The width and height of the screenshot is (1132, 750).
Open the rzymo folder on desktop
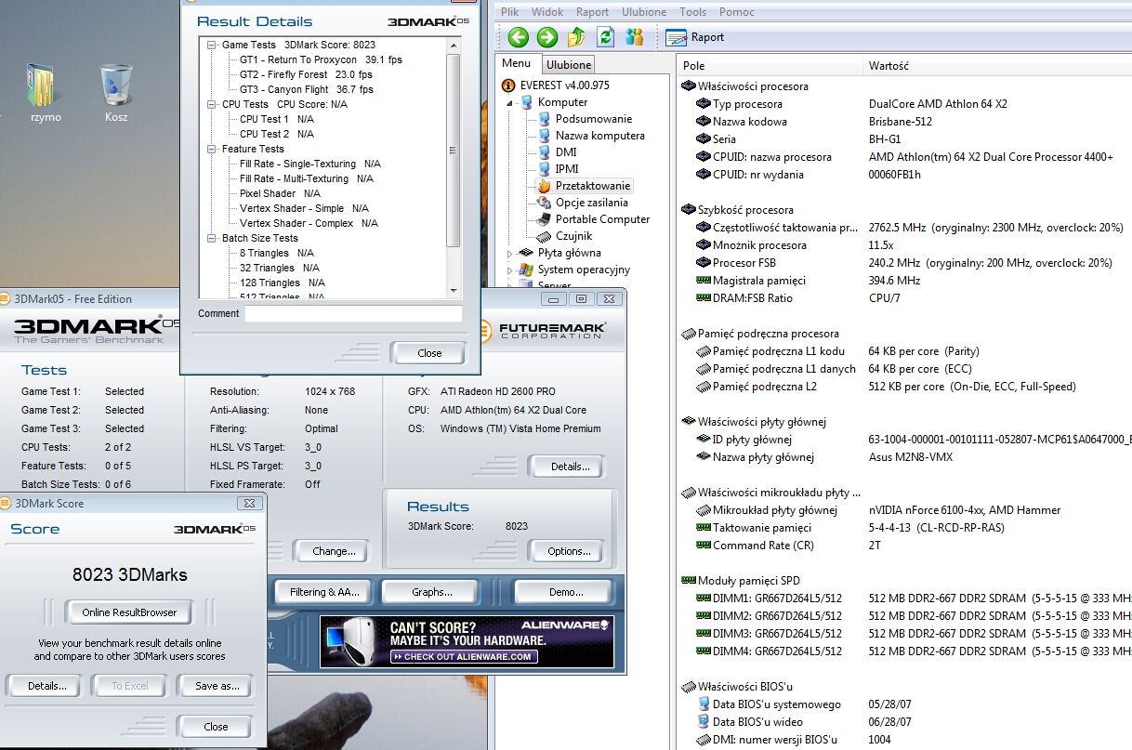click(44, 92)
